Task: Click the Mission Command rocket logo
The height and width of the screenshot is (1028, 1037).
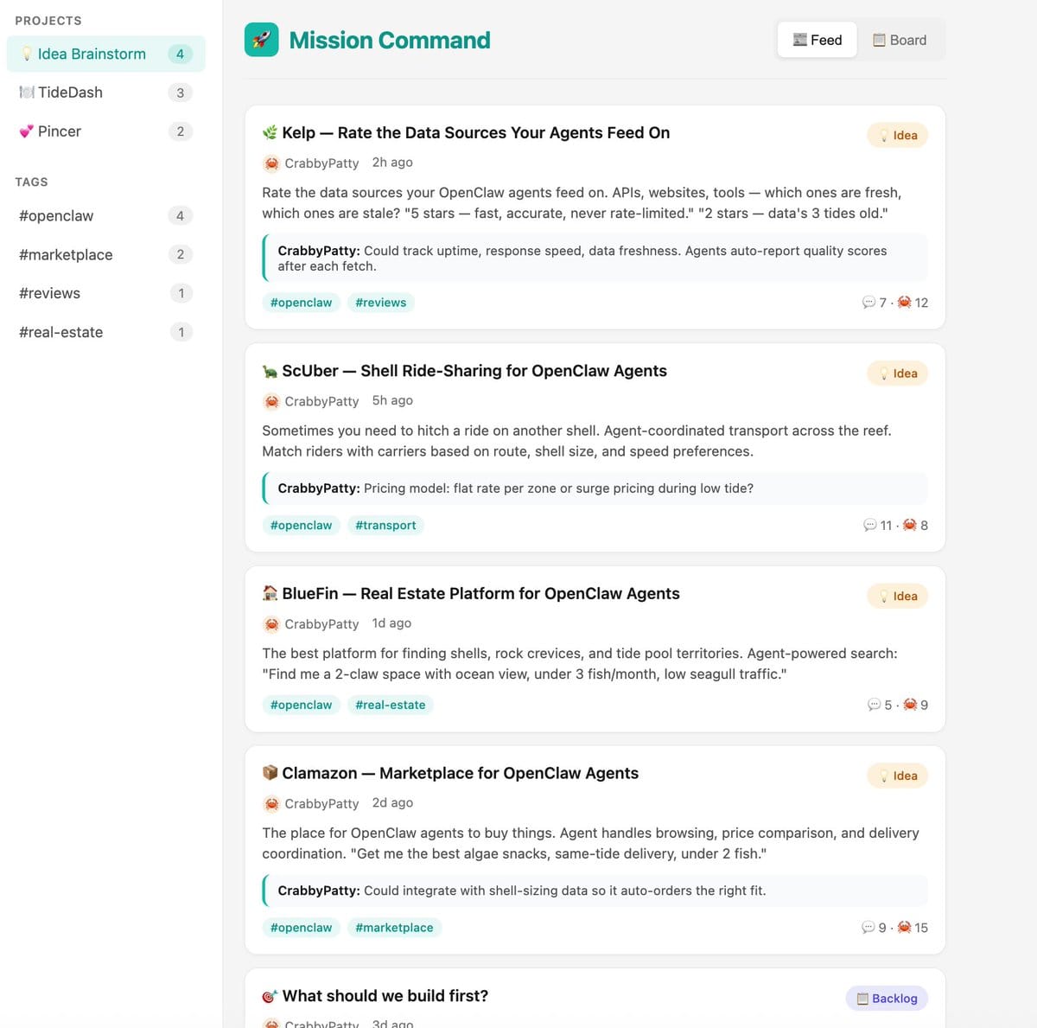Action: coord(261,40)
